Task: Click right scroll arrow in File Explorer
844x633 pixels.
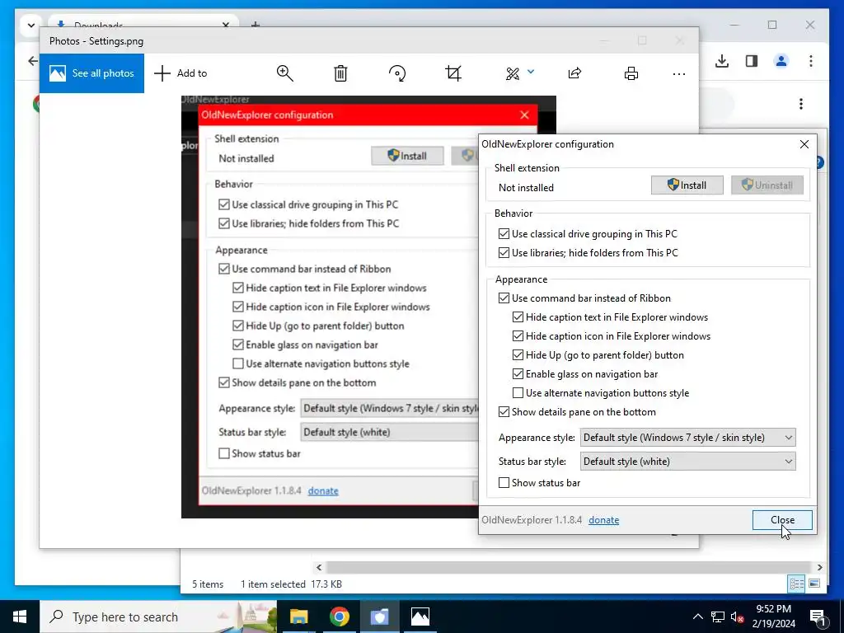Action: tap(819, 567)
